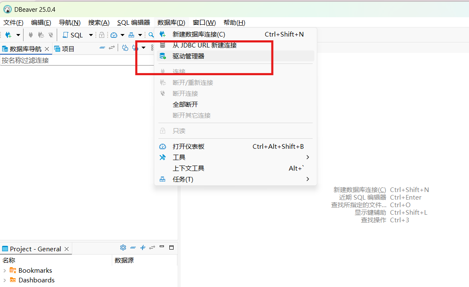469x287 pixels.
Task: Click collapse all icon in navigator panel
Action: click(x=102, y=47)
